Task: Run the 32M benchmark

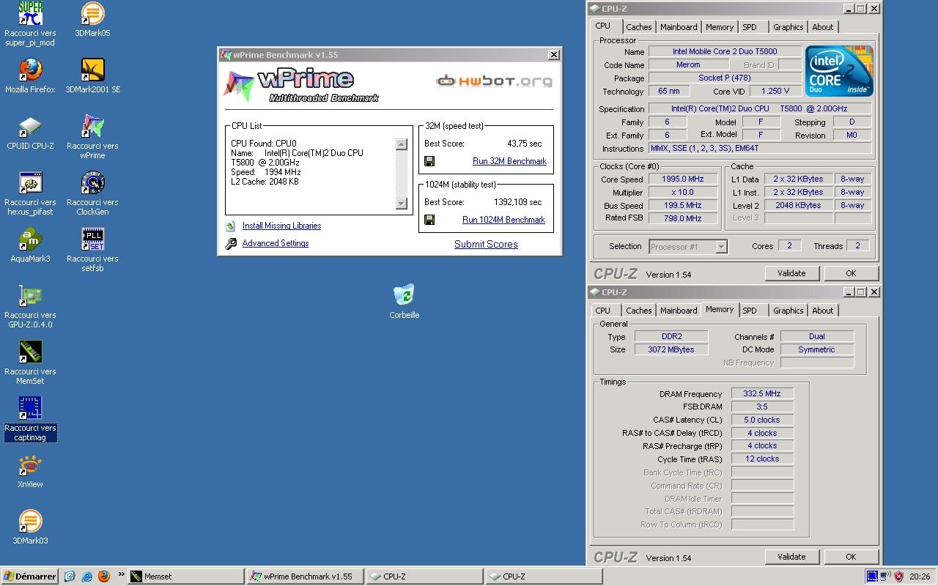Action: tap(509, 161)
